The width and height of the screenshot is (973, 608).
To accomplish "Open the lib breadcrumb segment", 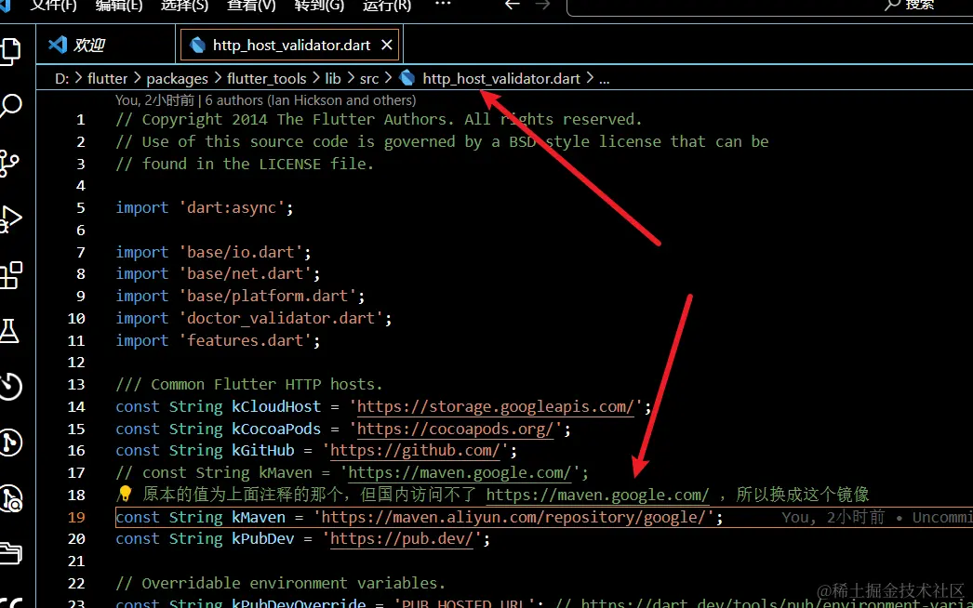I will pos(333,79).
